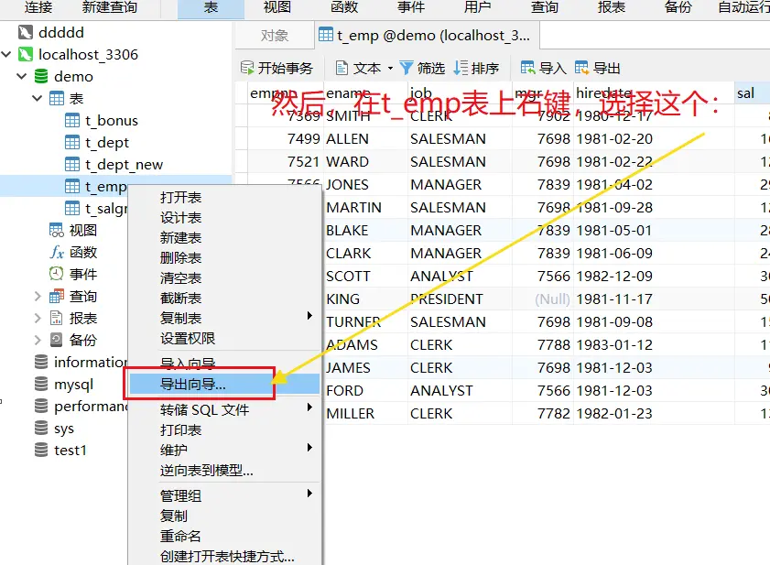Select the t_dept table icon
Image resolution: width=770 pixels, height=565 pixels.
point(72,143)
